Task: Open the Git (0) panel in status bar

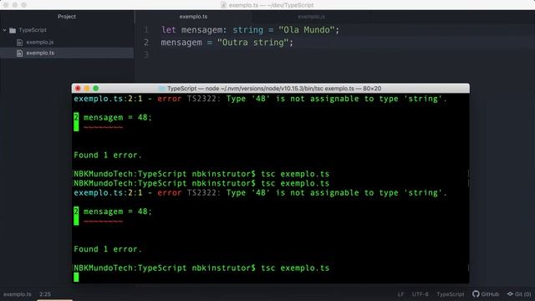Action: click(519, 294)
